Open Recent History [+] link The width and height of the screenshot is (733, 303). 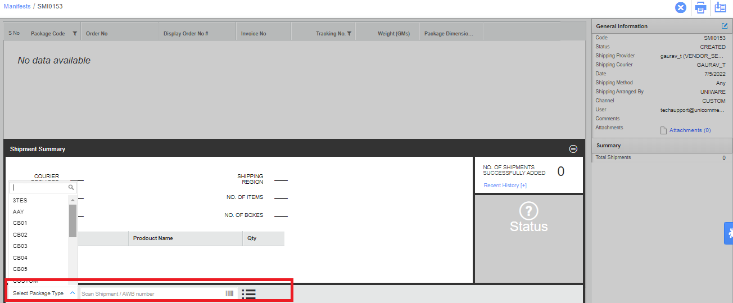pos(505,186)
